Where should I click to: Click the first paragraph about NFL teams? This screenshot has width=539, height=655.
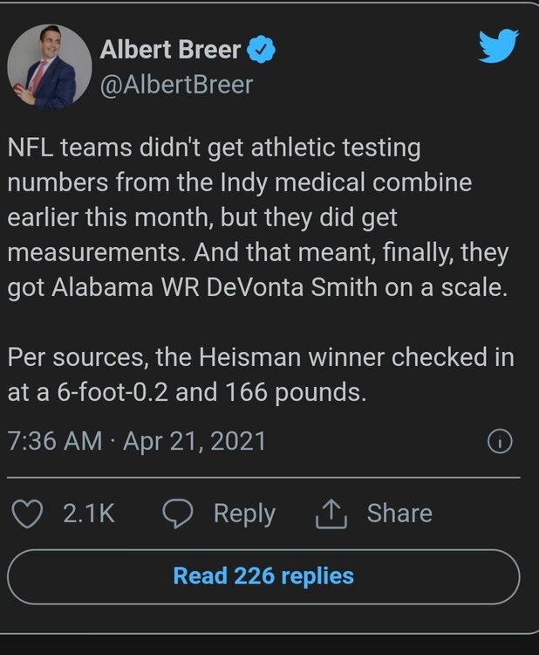pos(257,218)
